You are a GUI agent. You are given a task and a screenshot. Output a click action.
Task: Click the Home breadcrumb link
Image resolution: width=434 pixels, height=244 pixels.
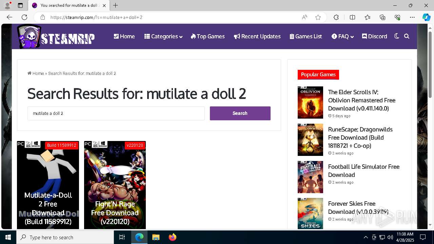[x=36, y=73]
